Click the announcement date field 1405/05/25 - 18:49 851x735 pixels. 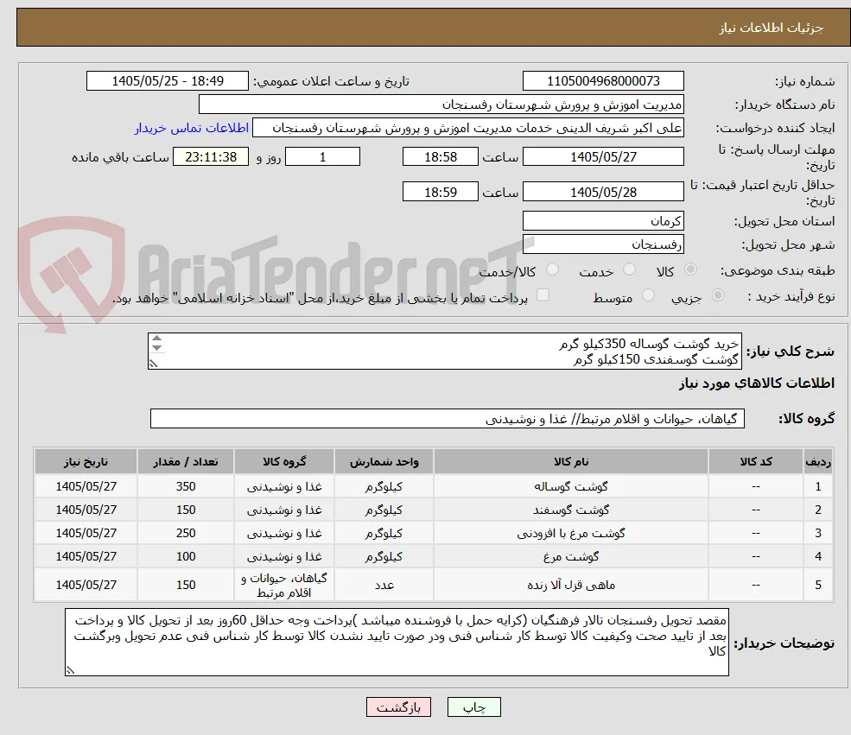(167, 81)
